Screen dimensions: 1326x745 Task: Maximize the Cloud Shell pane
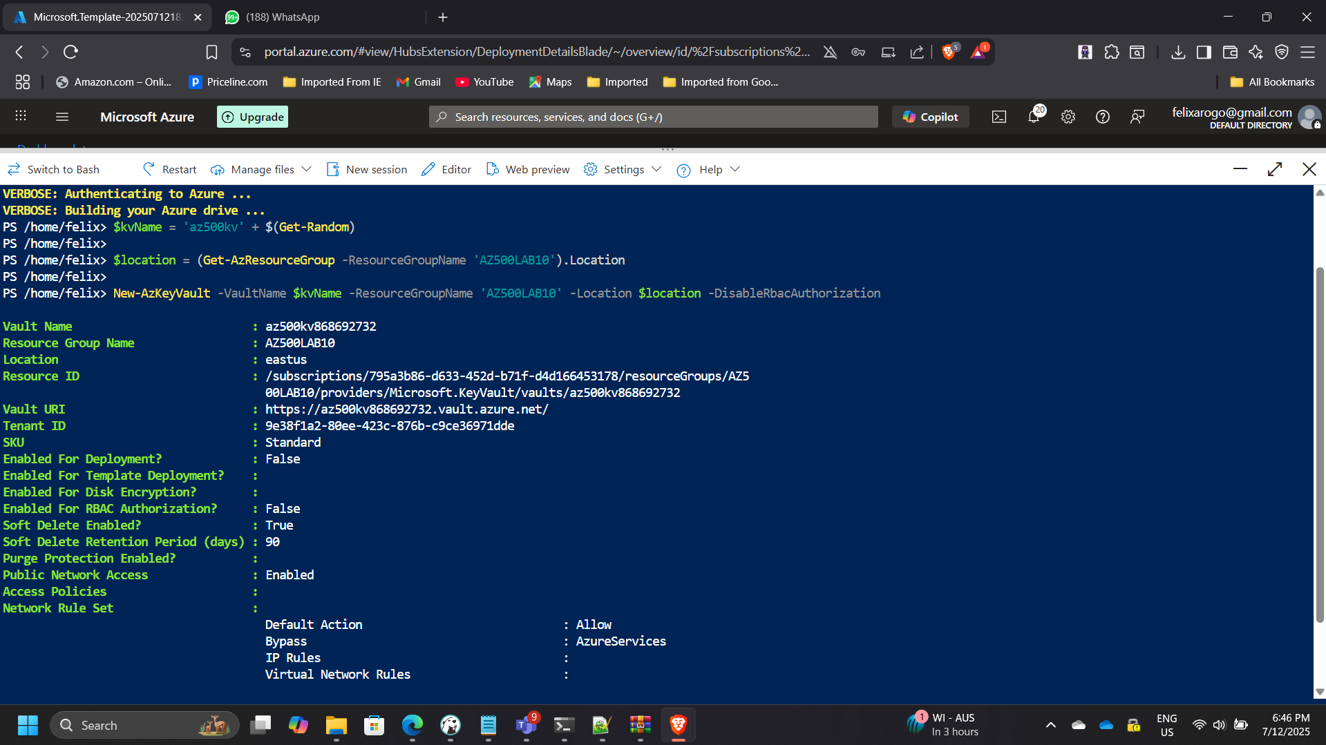pos(1275,169)
